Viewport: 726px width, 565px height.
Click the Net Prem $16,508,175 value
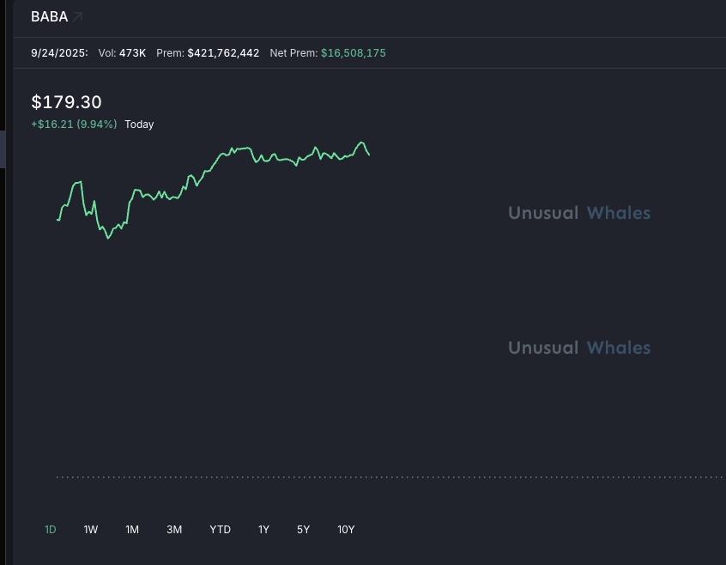(x=353, y=53)
